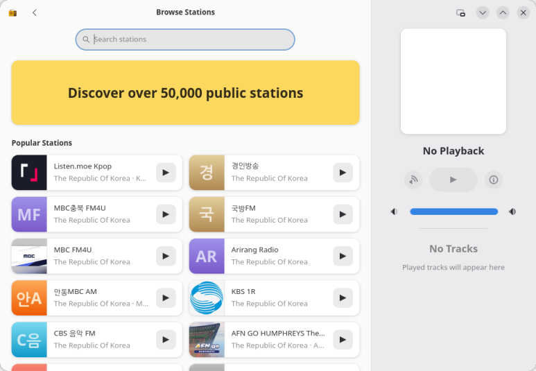Screen dimensions: 536x371
Task: Open the Discover over 50,000 public stations banner
Action: pos(185,93)
